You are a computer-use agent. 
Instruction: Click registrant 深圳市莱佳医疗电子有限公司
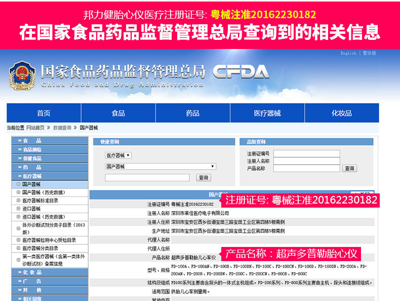tap(200, 213)
